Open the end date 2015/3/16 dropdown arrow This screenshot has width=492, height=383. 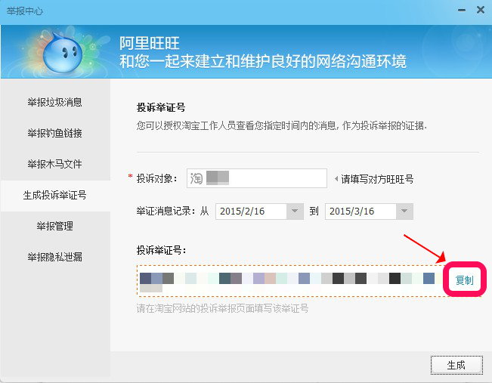pos(404,211)
